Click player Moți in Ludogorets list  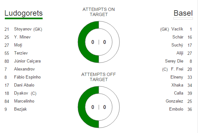click(18, 45)
